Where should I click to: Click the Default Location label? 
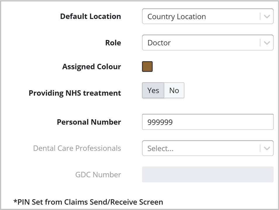(90, 16)
